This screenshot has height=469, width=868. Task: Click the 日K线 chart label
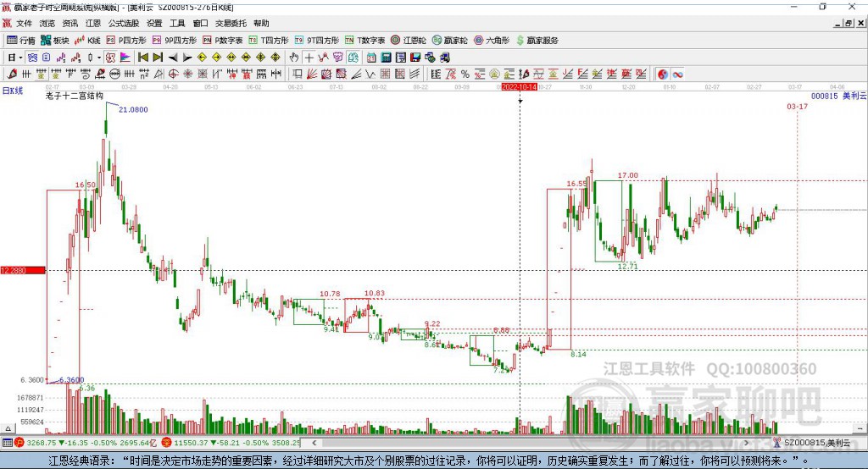[13, 91]
